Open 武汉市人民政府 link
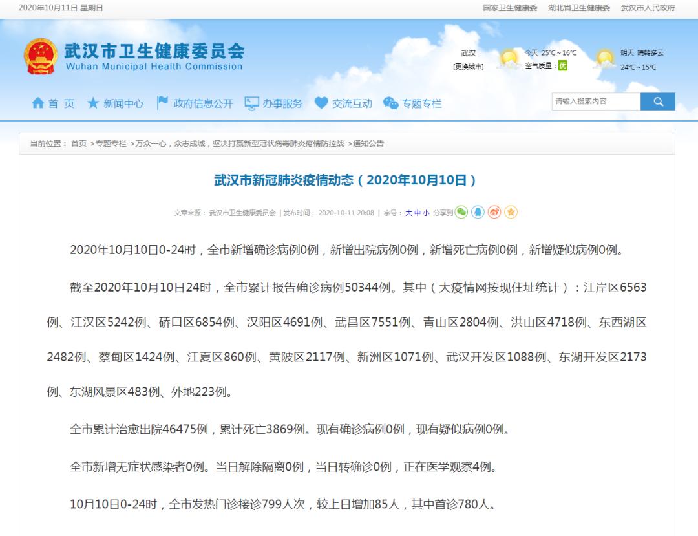698x536 pixels. point(648,8)
